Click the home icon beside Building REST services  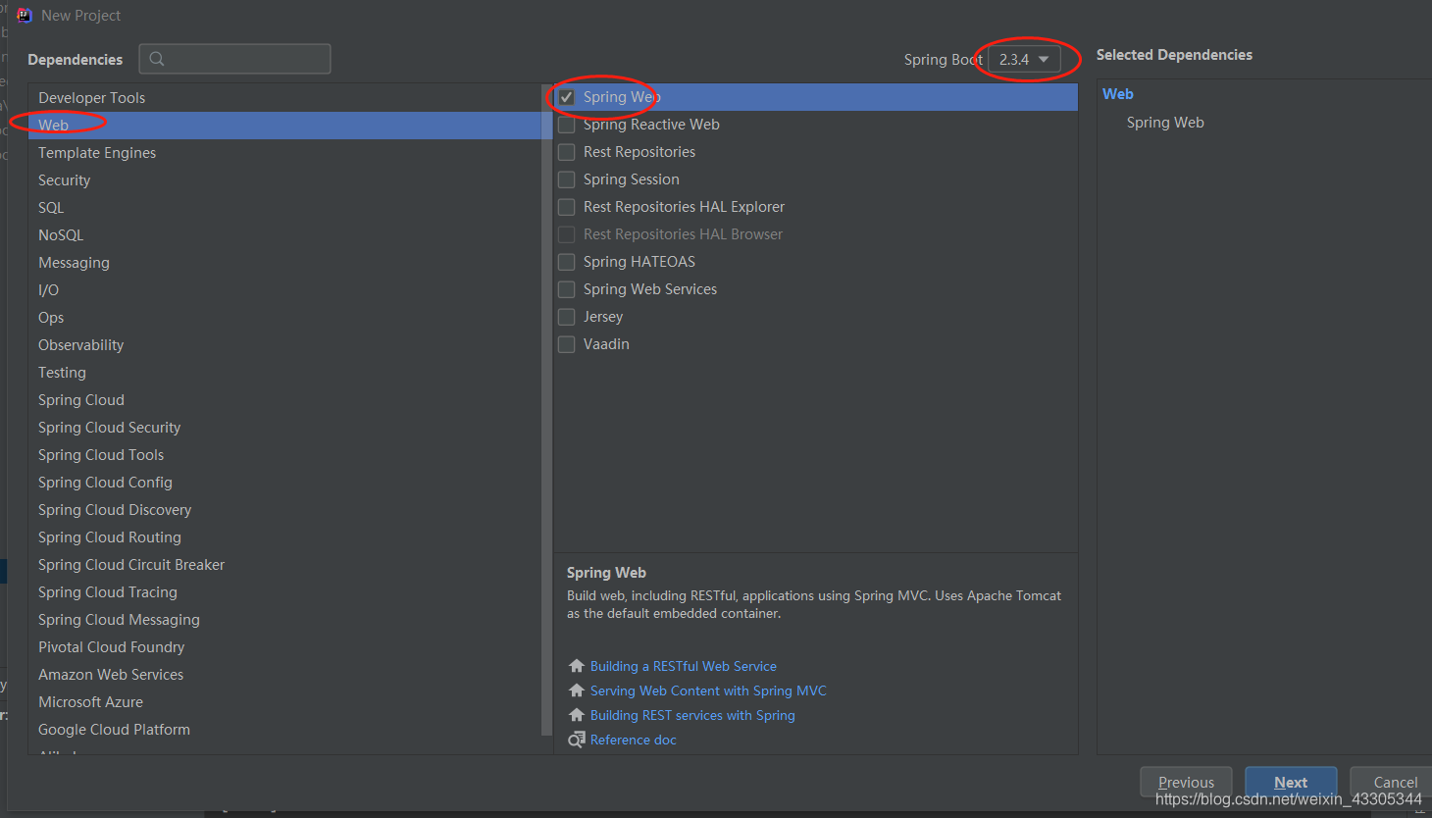577,715
